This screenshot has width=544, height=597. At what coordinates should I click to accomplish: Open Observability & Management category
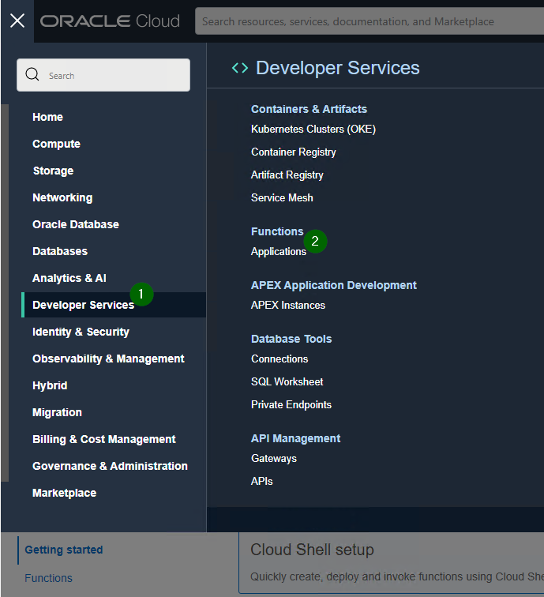pos(108,359)
